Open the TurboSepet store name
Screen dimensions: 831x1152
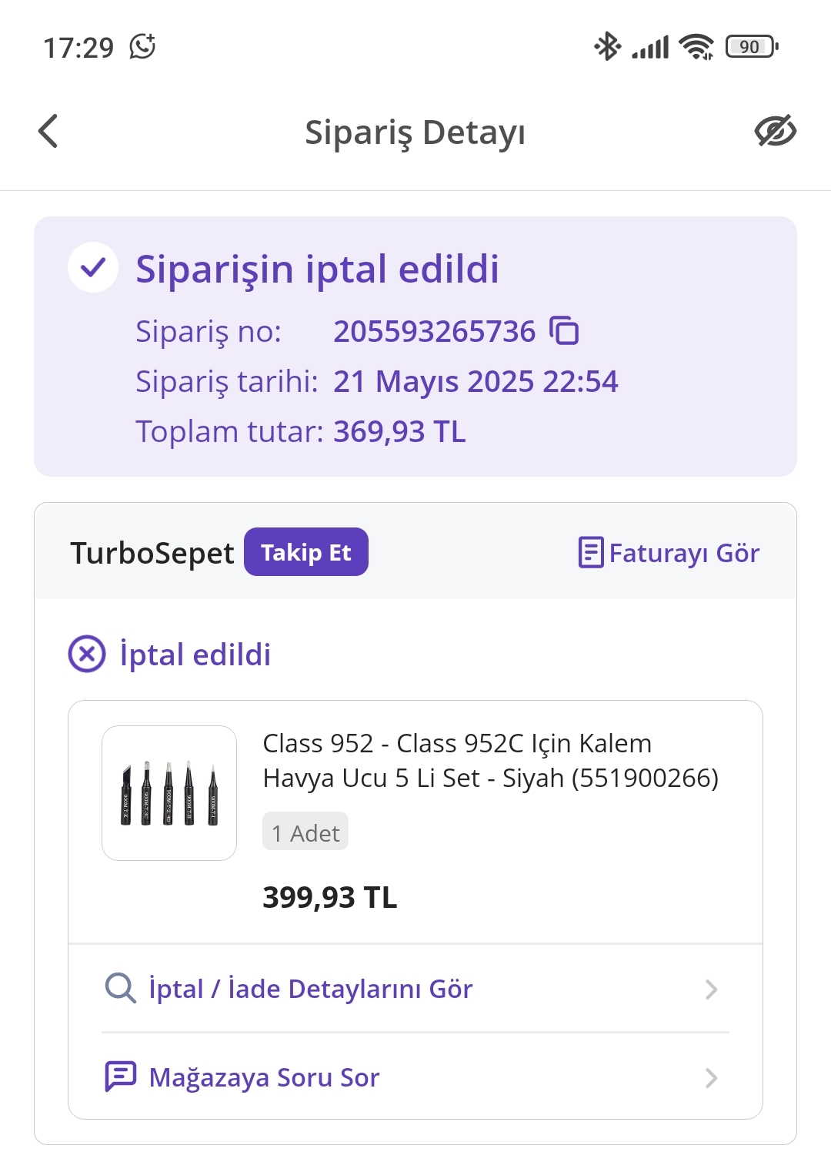pyautogui.click(x=152, y=553)
